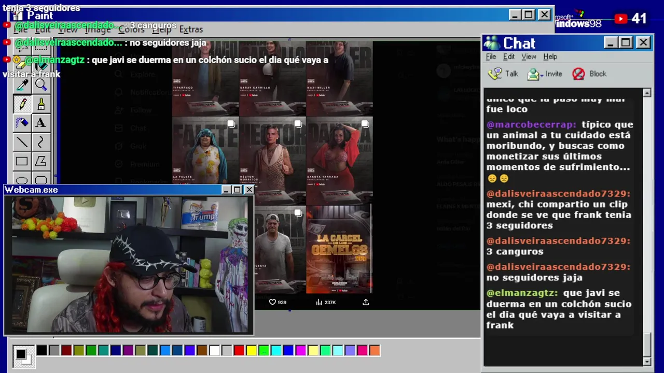Open Edit menu in Chat window
The height and width of the screenshot is (373, 664).
coord(509,57)
